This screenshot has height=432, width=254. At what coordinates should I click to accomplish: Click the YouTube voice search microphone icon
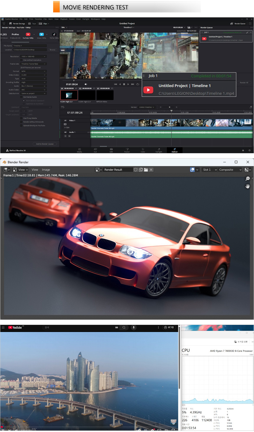coord(134,327)
